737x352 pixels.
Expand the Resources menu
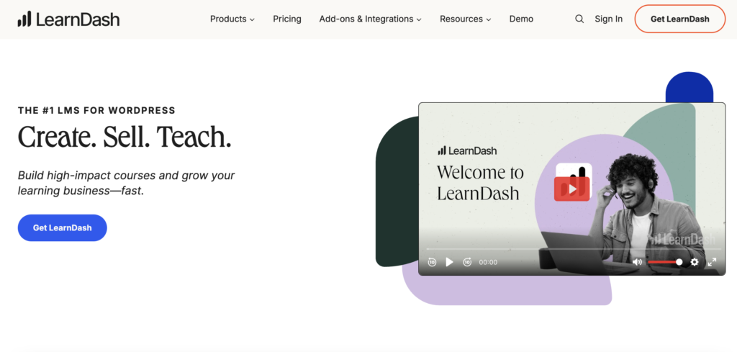pos(466,19)
